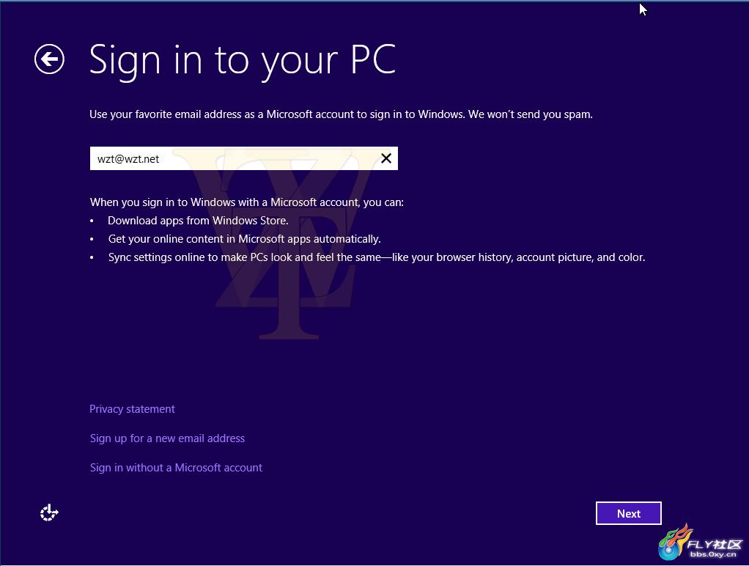
Task: Open the Privacy statement link
Action: point(132,409)
